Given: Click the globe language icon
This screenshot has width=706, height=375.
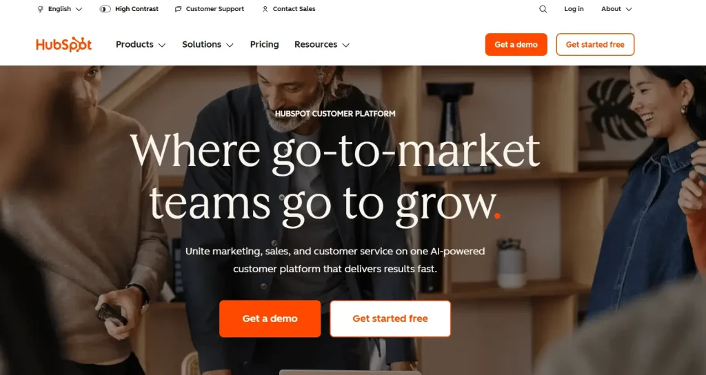Looking at the screenshot, I should [x=41, y=9].
